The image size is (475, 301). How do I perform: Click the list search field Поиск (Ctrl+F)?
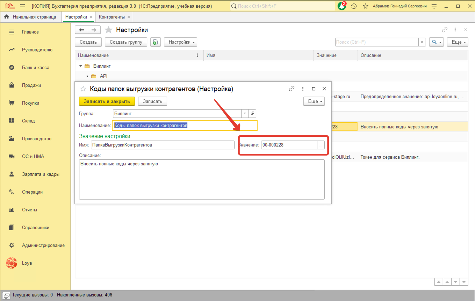tap(377, 42)
